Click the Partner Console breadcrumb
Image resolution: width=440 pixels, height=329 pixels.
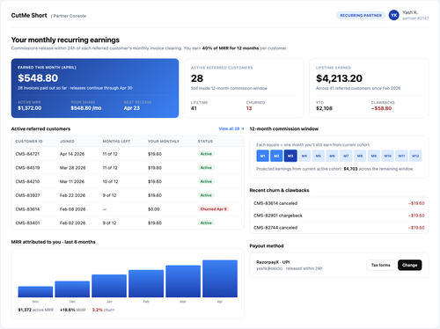(x=70, y=16)
